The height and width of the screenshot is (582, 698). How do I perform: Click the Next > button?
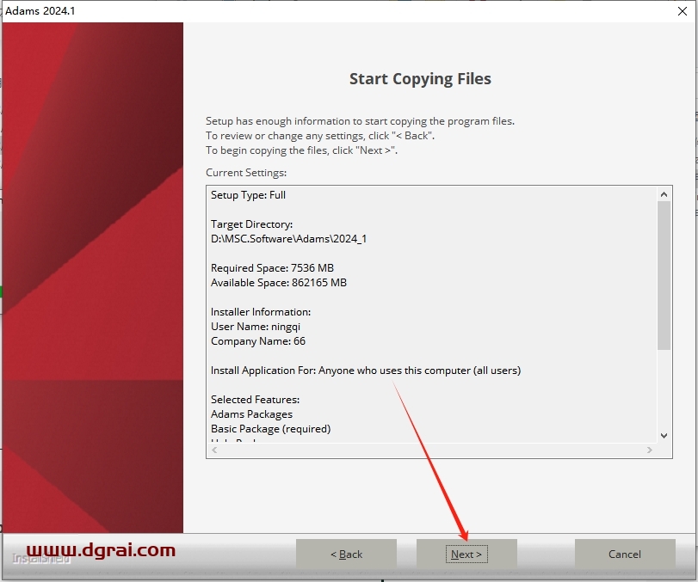click(466, 554)
